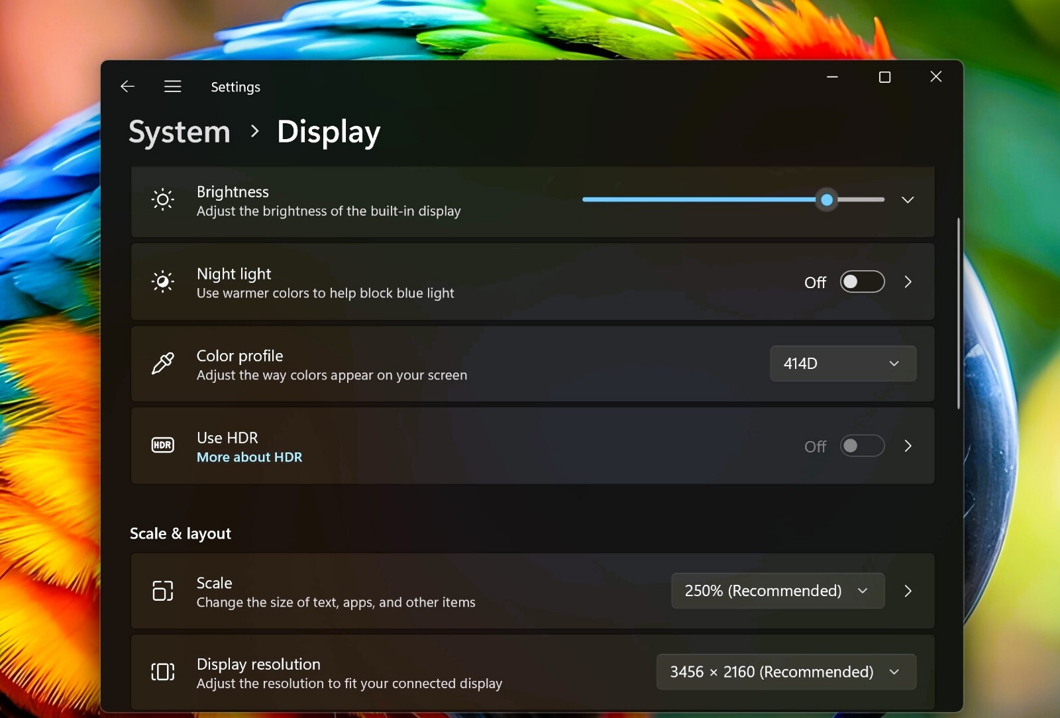Click 'Use warmer colors to help block' text
The width and height of the screenshot is (1060, 718).
pyautogui.click(x=325, y=293)
